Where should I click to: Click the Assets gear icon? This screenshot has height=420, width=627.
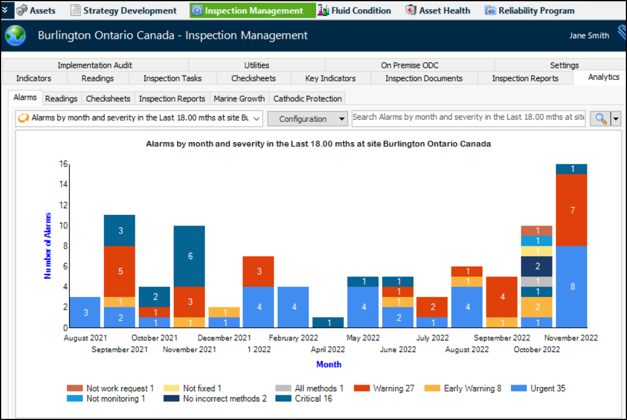22,10
